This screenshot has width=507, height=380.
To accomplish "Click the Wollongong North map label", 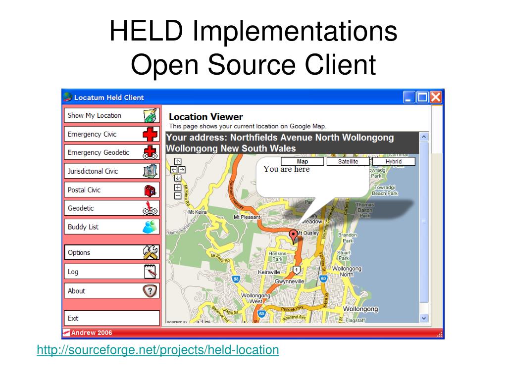I will click(x=347, y=272).
